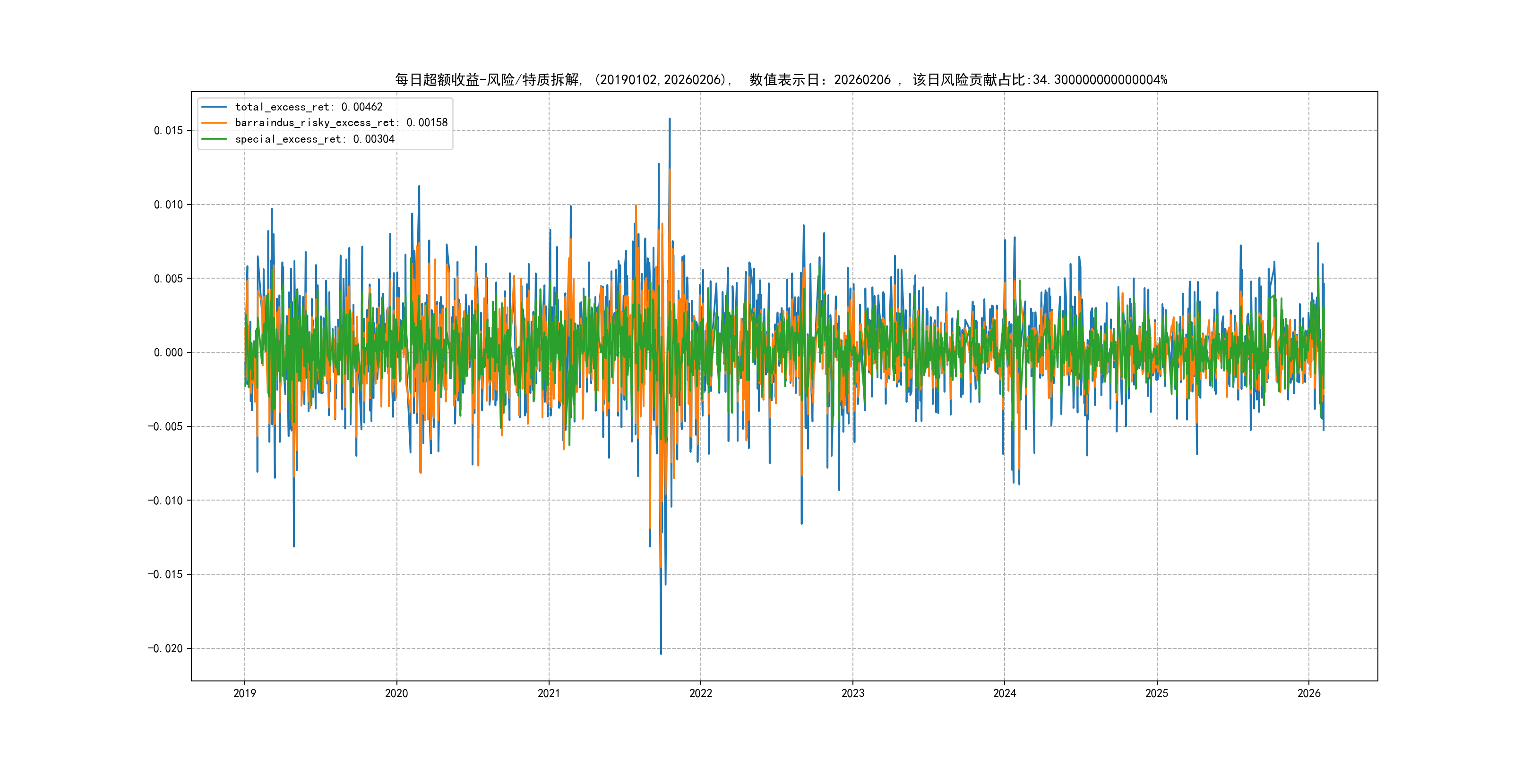Click the blue total_excess_ret legend line
Image resolution: width=1531 pixels, height=765 pixels.
coord(214,107)
